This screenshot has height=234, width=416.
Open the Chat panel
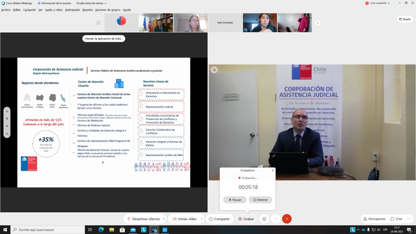pyautogui.click(x=396, y=219)
